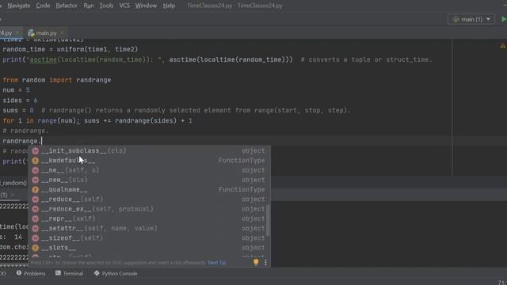Viewport: 507px width, 285px height.
Task: Select __reduce__(self) completion suggestion
Action: click(150, 199)
